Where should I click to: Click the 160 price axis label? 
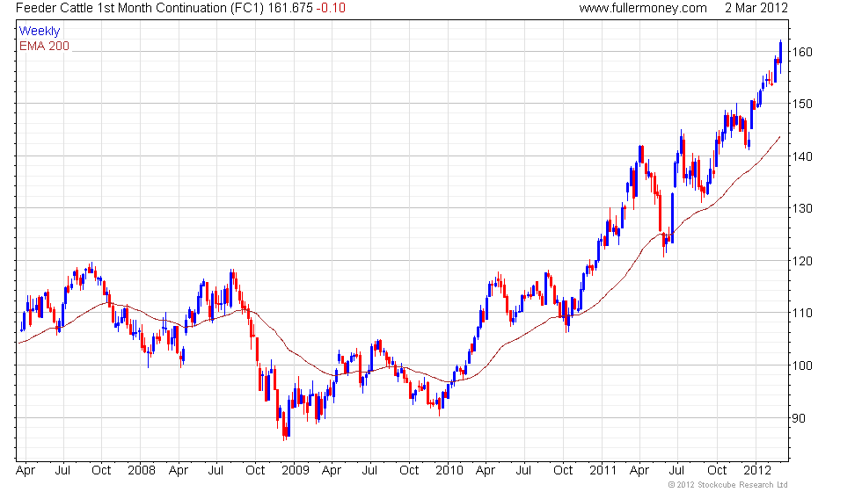pyautogui.click(x=802, y=52)
